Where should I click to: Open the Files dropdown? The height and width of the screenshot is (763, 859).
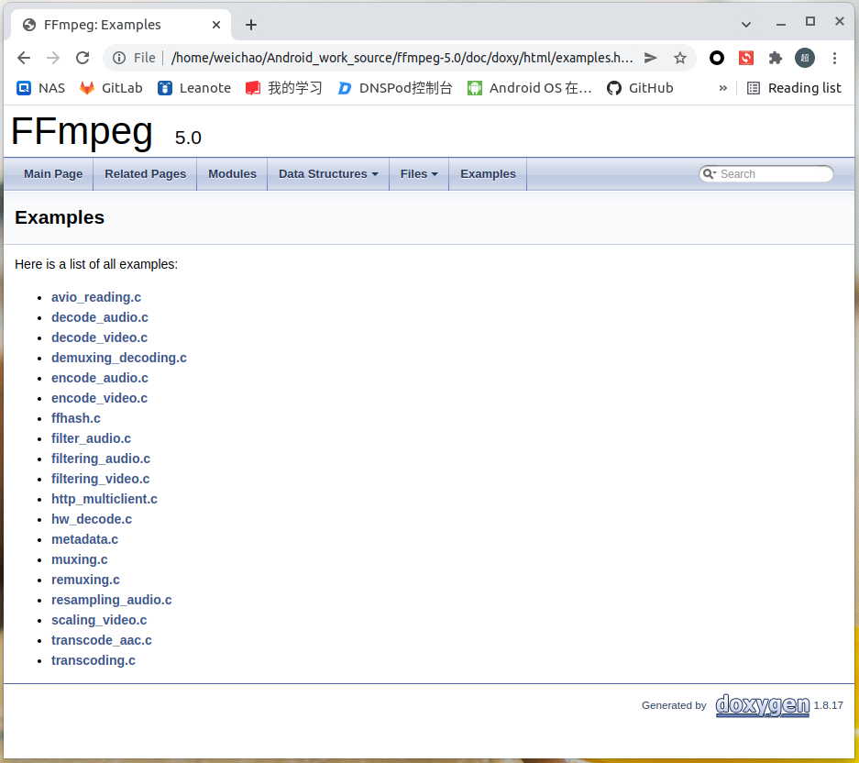[x=418, y=173]
